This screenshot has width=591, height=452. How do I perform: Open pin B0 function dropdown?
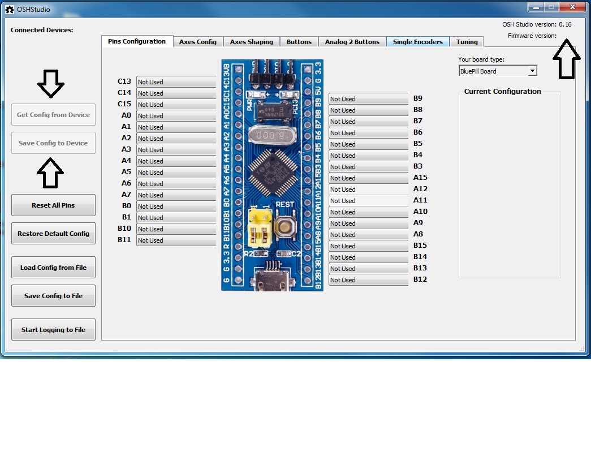176,206
